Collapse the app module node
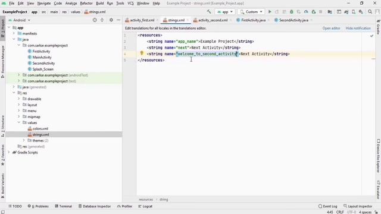381x214 pixels. [9, 27]
